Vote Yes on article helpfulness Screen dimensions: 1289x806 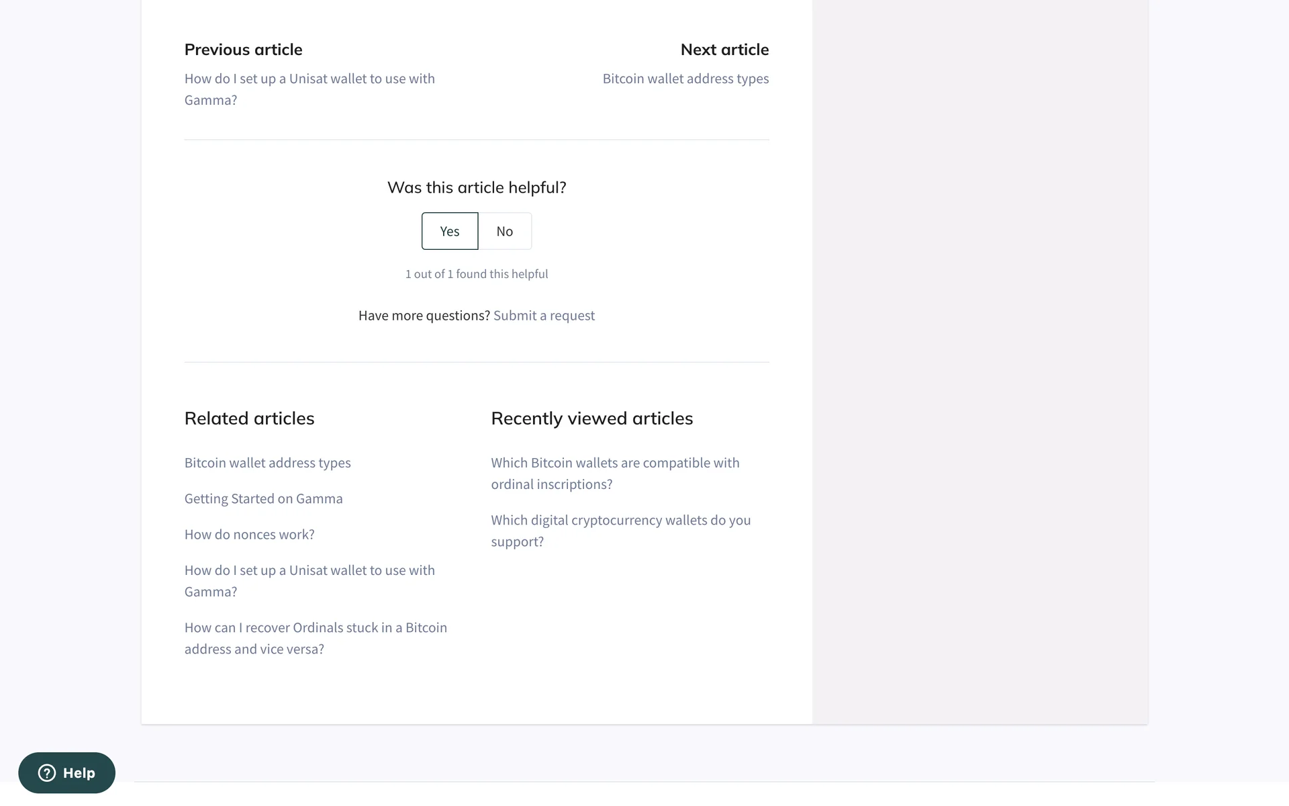point(449,231)
